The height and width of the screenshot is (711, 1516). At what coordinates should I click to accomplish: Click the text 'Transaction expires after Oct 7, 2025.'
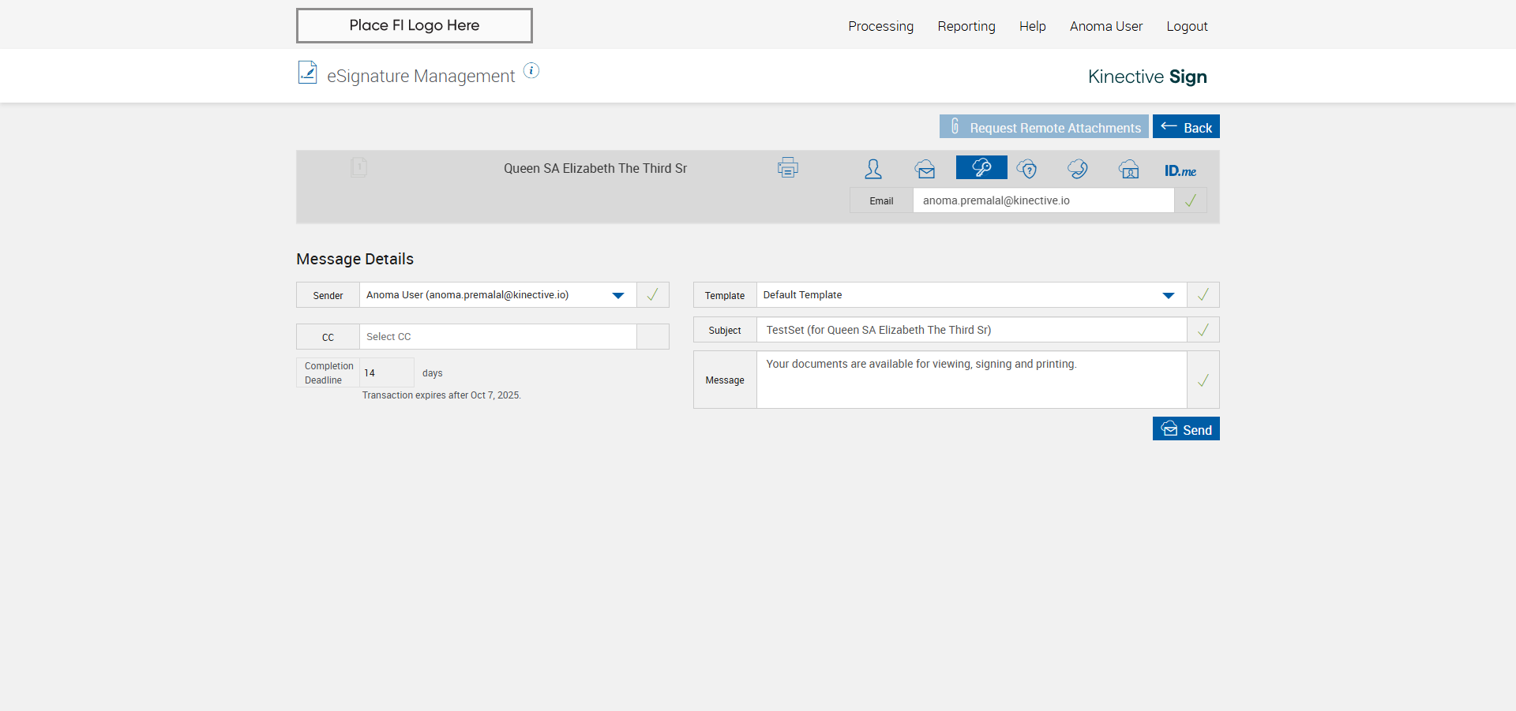pos(441,395)
